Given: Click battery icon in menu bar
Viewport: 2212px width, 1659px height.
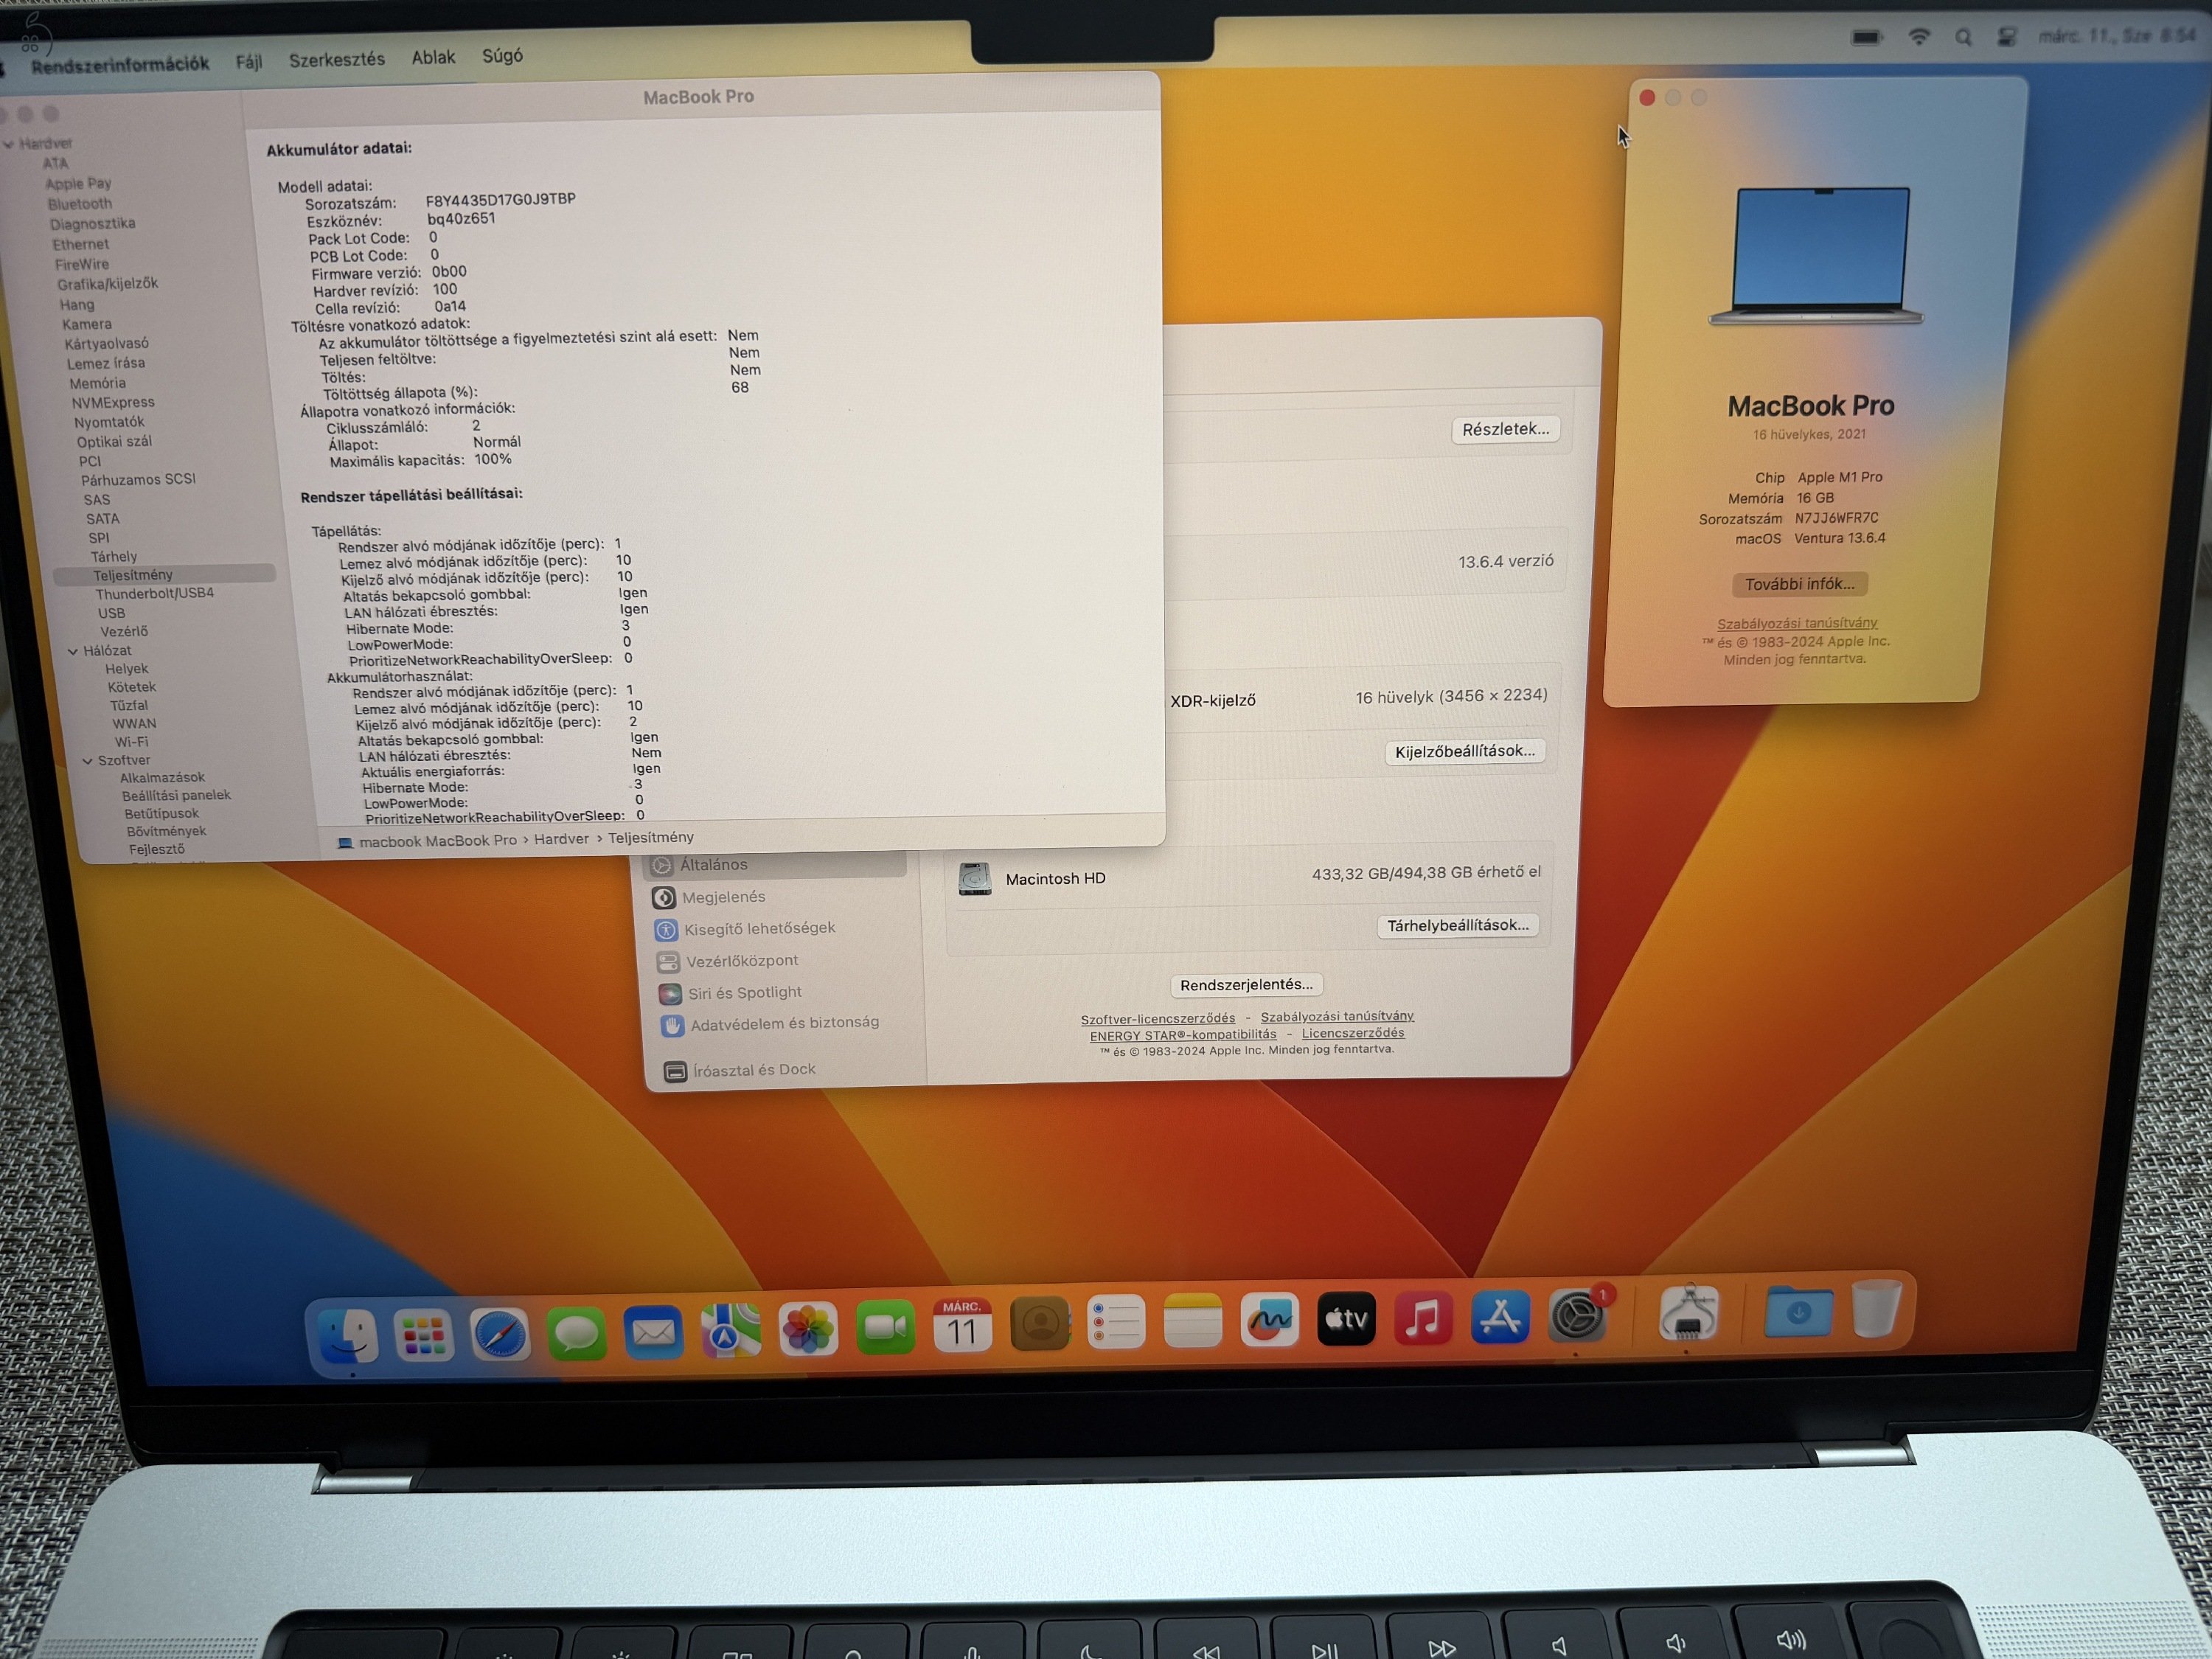Looking at the screenshot, I should pos(1866,37).
